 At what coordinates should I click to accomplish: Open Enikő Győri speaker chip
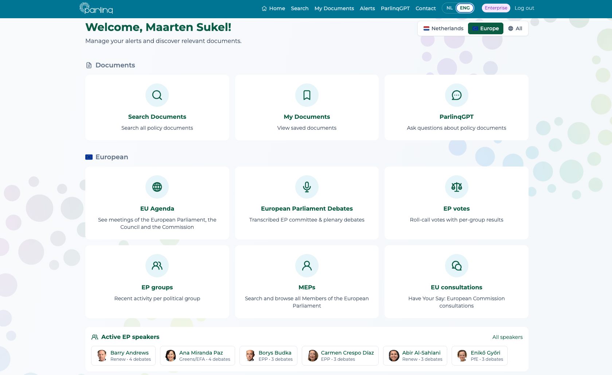pos(480,356)
